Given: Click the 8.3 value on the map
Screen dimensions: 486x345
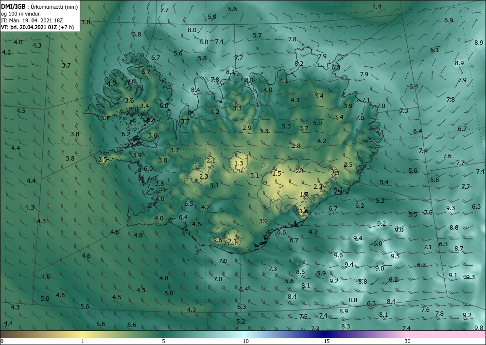Looking at the screenshot, I should 345,326.
